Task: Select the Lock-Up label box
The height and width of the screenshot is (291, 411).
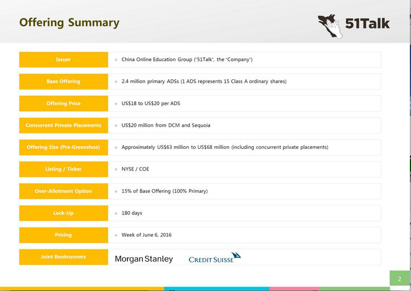Action: pos(63,213)
